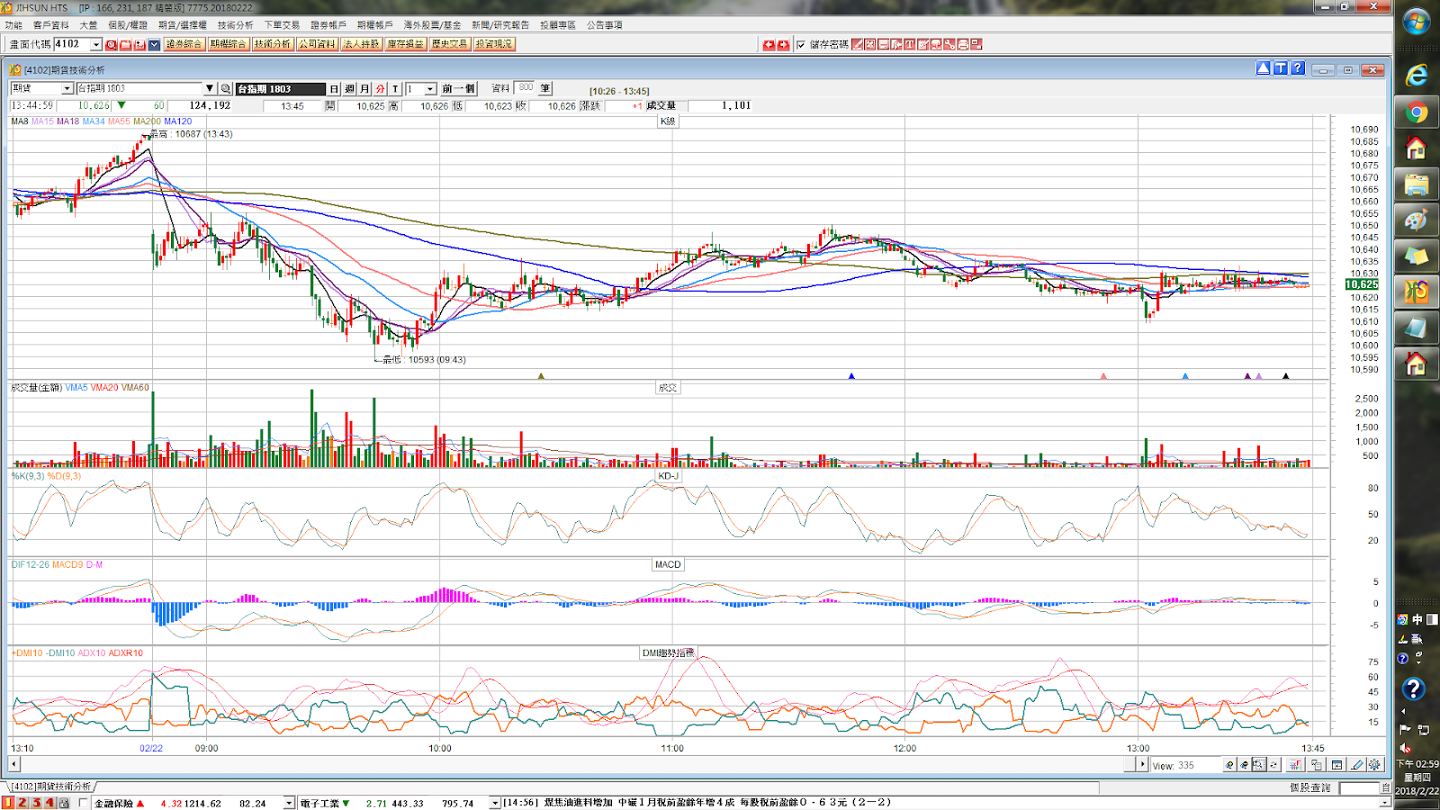Viewport: 1440px width, 810px height.
Task: Open Google Chrome from the taskbar
Action: [x=1417, y=112]
